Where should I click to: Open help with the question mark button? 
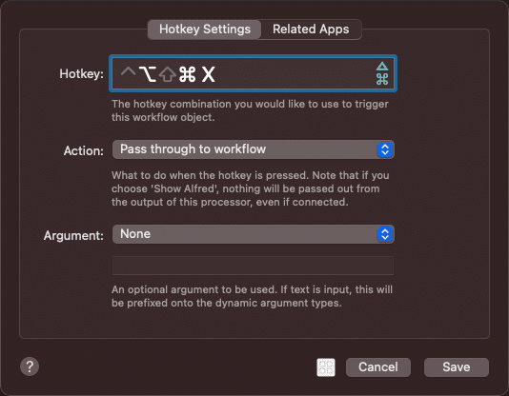click(x=30, y=366)
